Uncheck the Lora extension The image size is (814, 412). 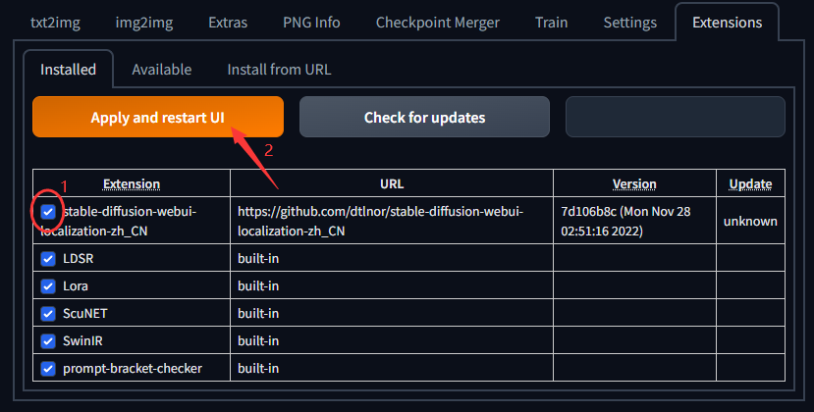pos(48,285)
